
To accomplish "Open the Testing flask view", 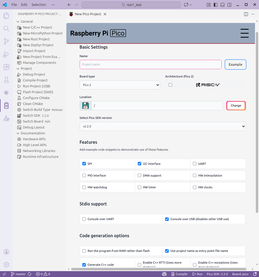I will pos(6,80).
